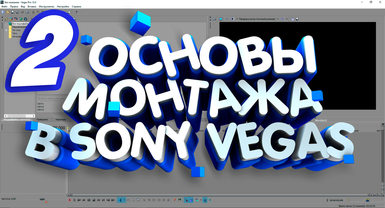385x208 pixels.
Task: Click the Extract Audio from CD icon
Action: click(x=21, y=19)
